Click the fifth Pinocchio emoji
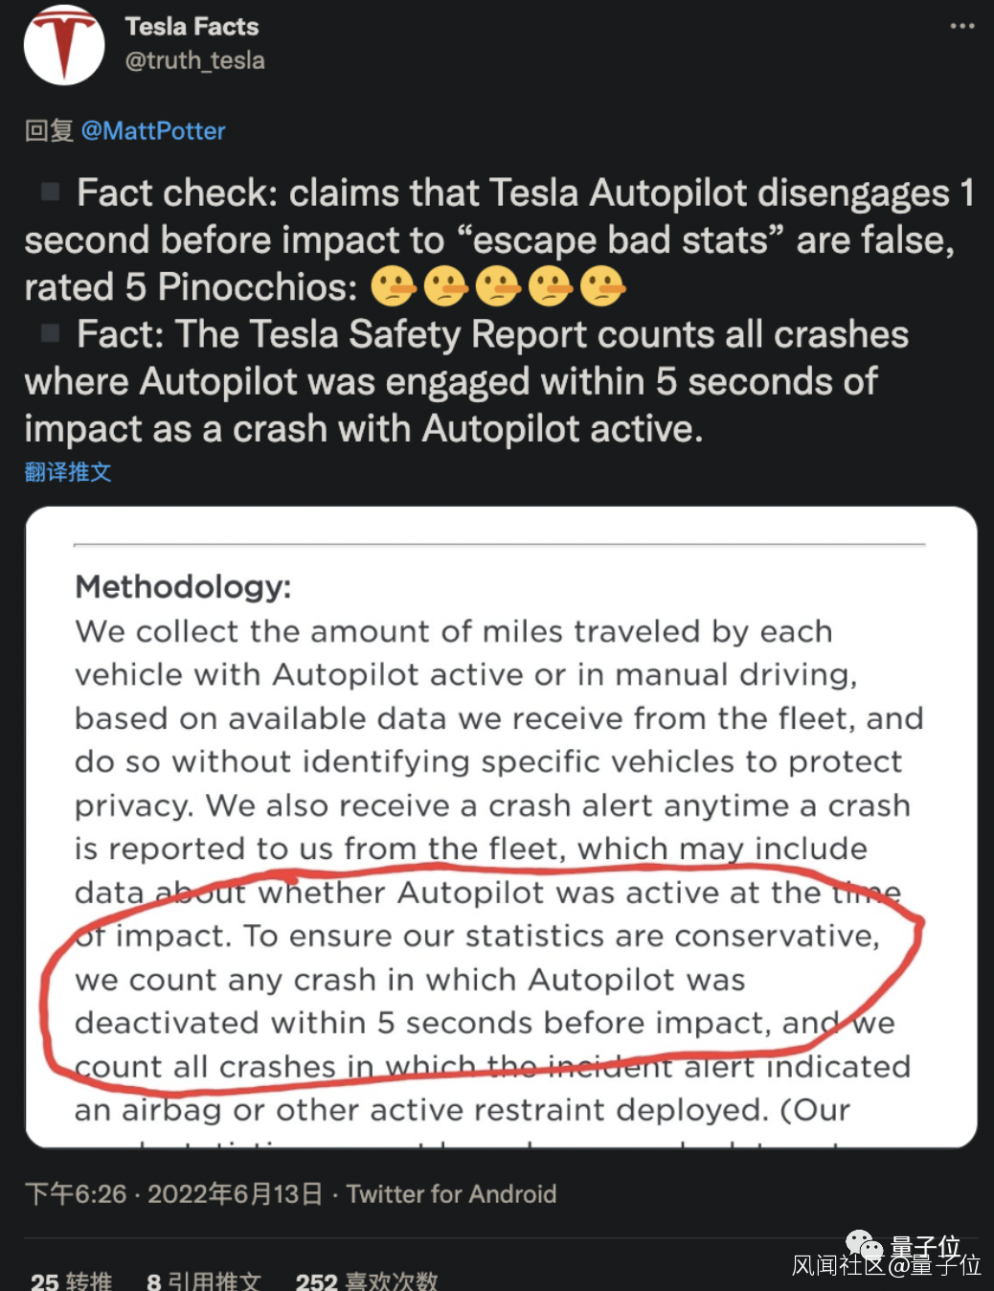This screenshot has height=1291, width=994. tap(602, 286)
